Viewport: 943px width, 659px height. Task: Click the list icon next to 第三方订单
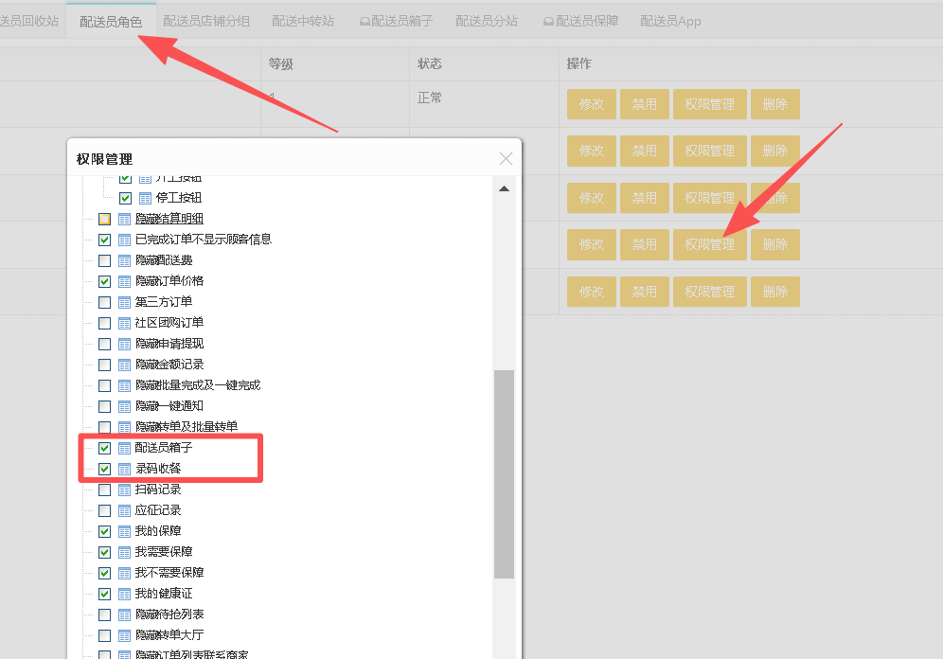click(124, 302)
